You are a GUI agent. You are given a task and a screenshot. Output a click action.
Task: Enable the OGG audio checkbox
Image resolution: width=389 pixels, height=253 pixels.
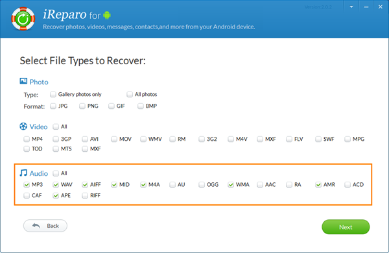pos(202,185)
